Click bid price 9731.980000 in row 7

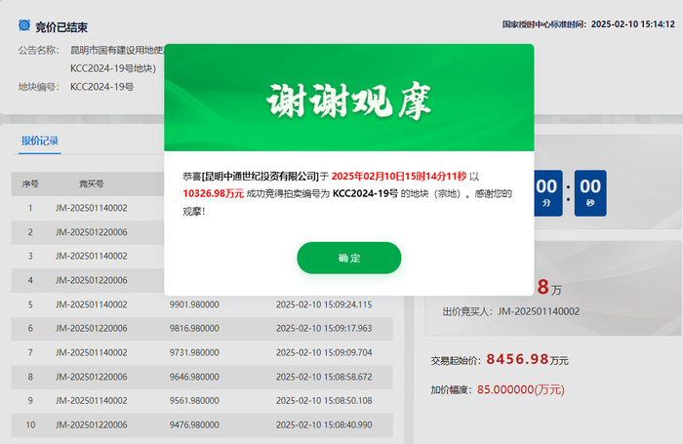tap(194, 352)
